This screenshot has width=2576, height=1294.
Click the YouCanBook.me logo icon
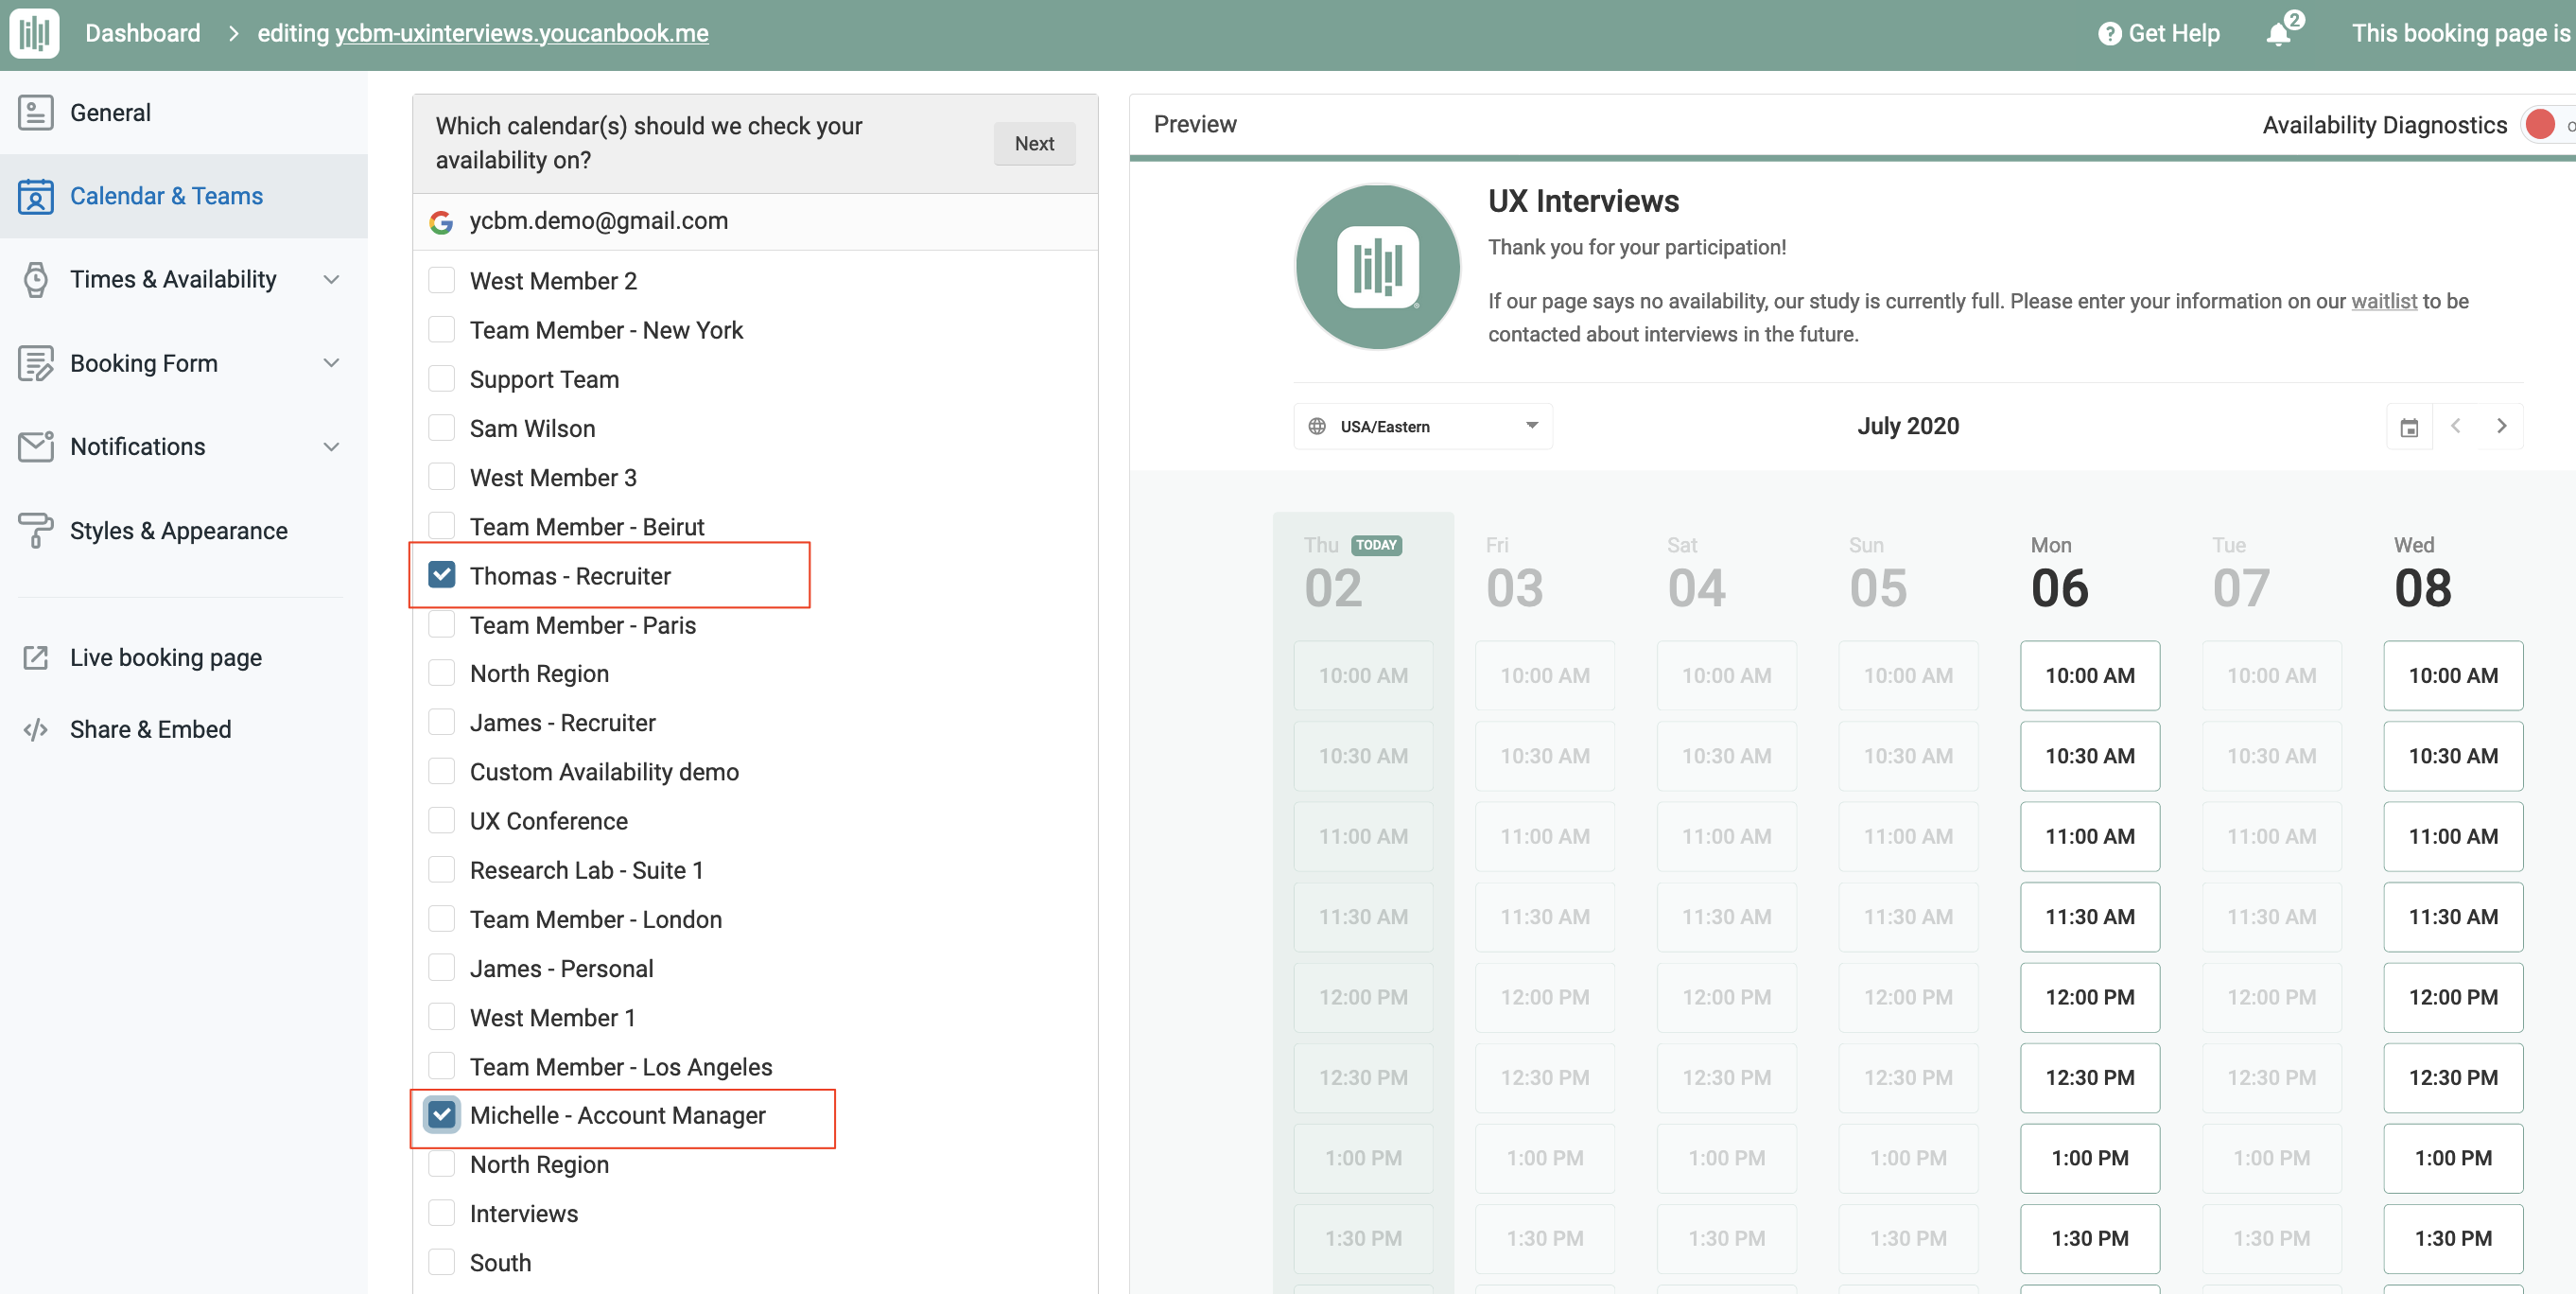click(x=34, y=33)
